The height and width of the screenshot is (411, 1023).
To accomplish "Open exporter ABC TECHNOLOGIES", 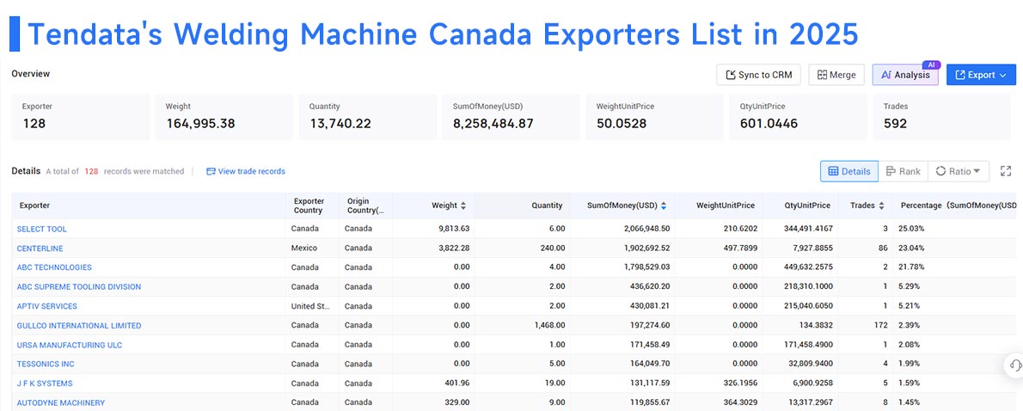I will click(54, 267).
